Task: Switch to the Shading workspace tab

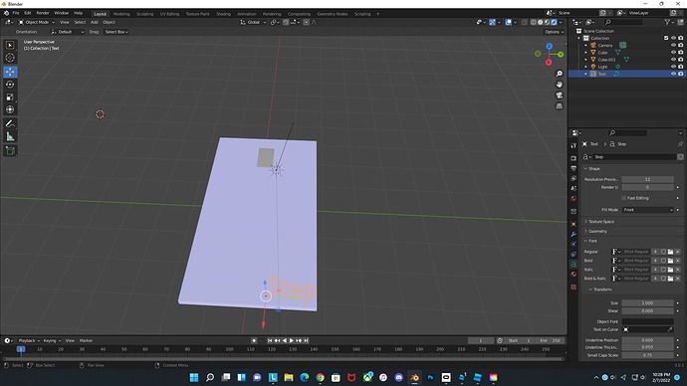Action: point(223,14)
